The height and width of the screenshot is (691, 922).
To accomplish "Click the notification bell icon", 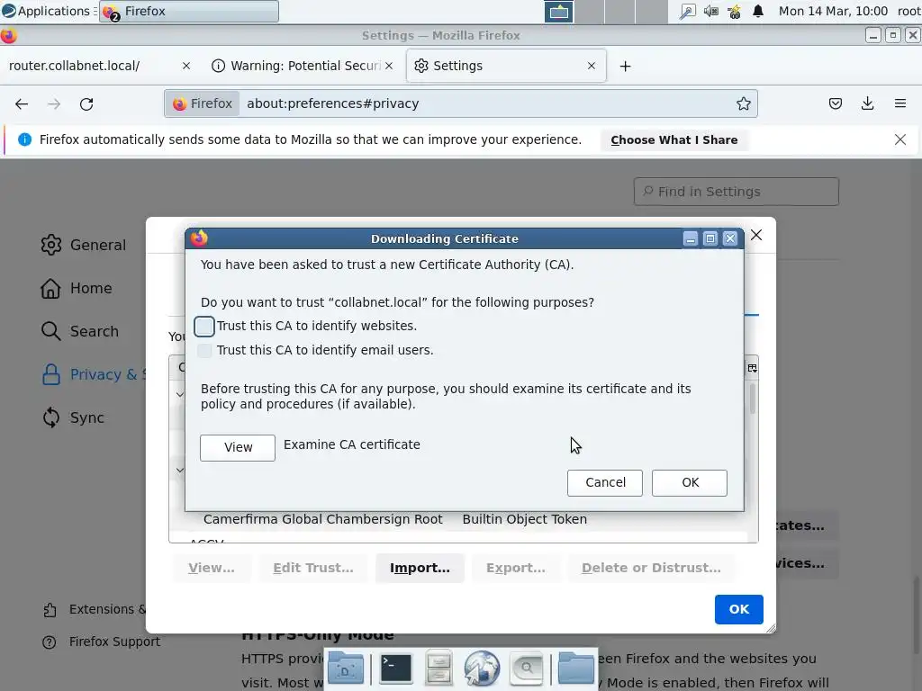I will click(x=758, y=11).
